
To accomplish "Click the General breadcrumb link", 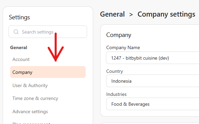I will coord(112,14).
